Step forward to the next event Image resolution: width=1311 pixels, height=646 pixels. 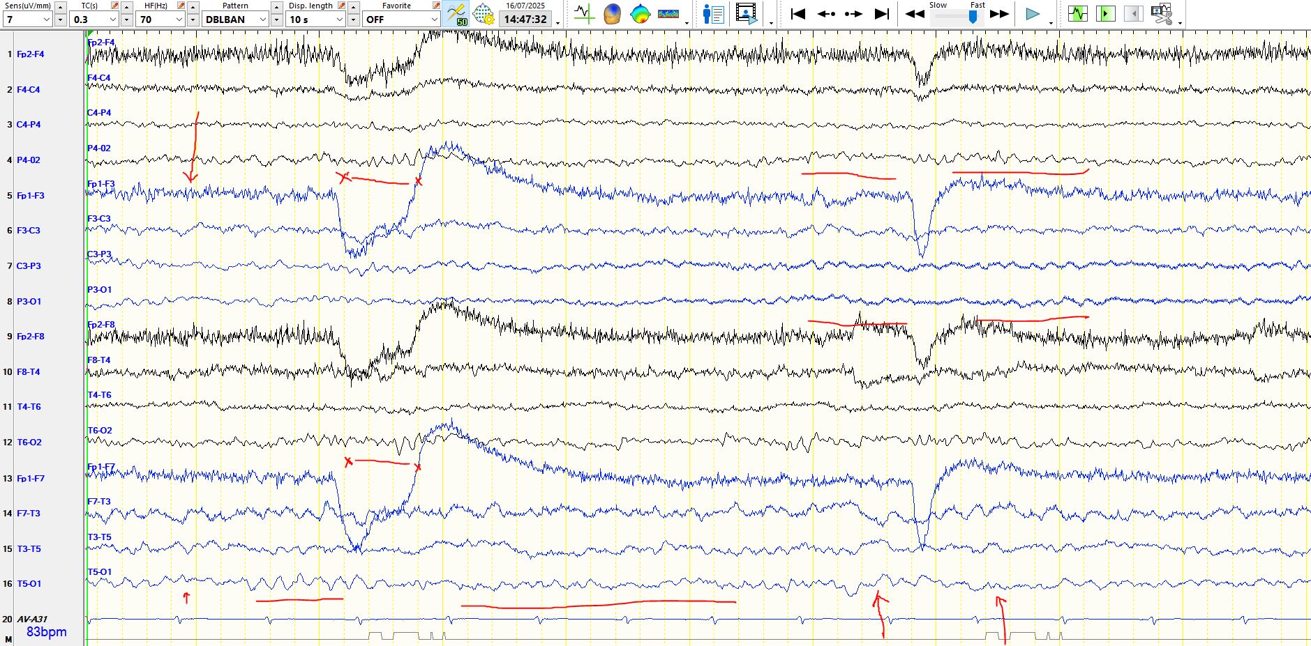point(853,13)
